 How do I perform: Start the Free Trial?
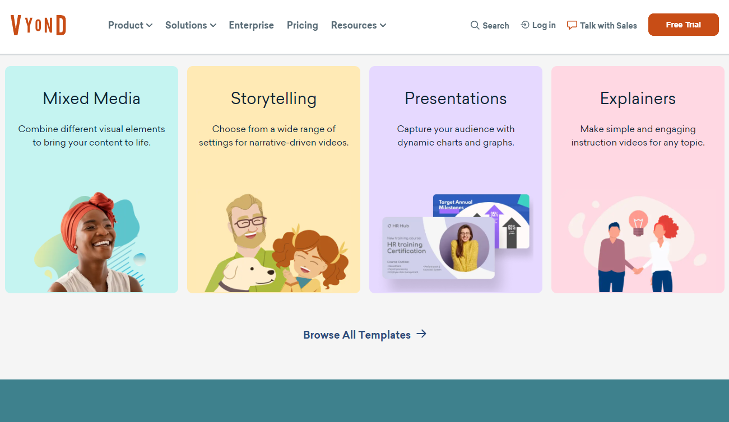[x=683, y=25]
